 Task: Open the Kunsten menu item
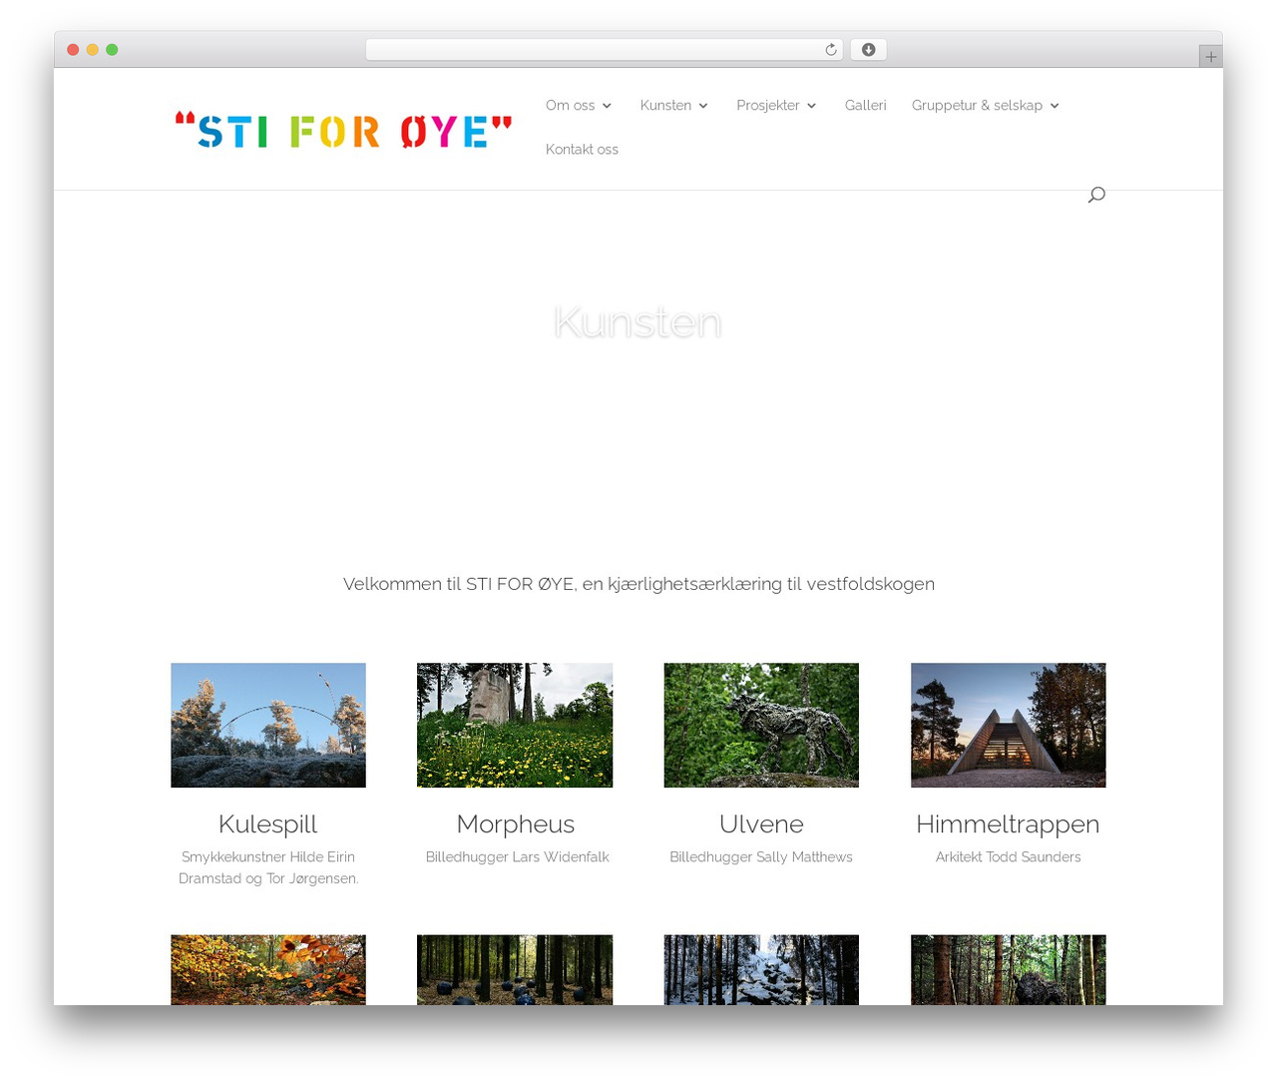coord(665,105)
